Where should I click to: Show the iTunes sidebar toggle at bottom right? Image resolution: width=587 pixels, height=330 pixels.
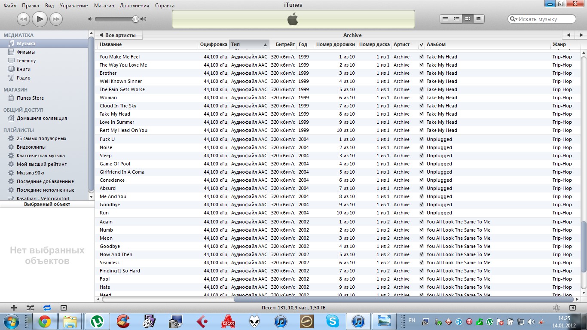572,308
